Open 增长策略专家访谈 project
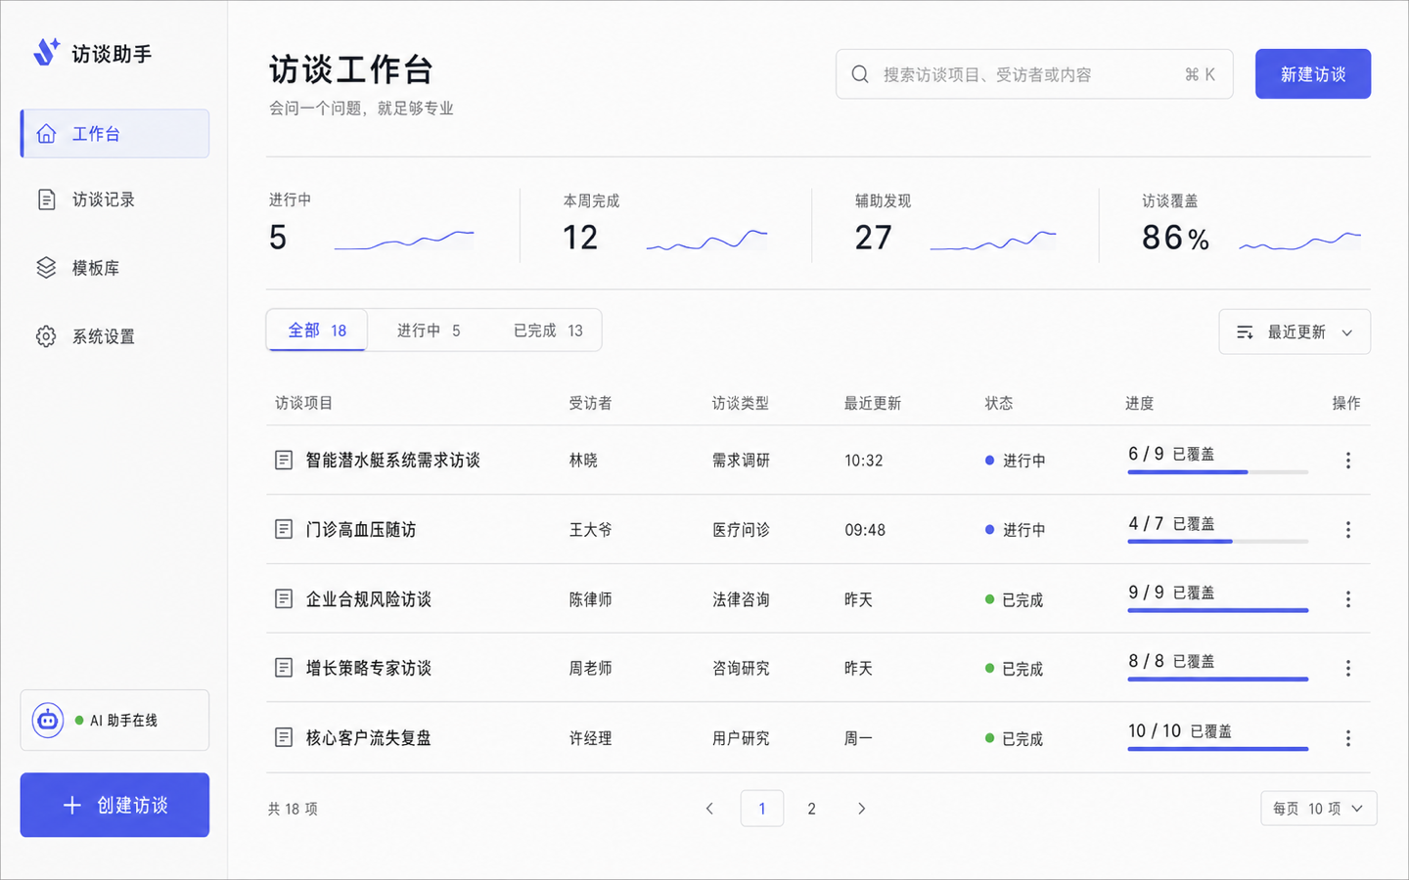This screenshot has height=880, width=1409. click(369, 669)
